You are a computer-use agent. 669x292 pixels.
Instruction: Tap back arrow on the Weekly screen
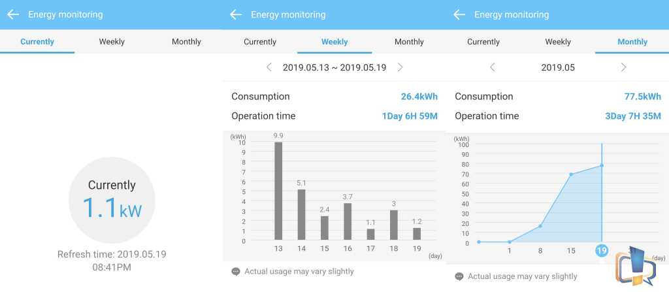click(236, 14)
